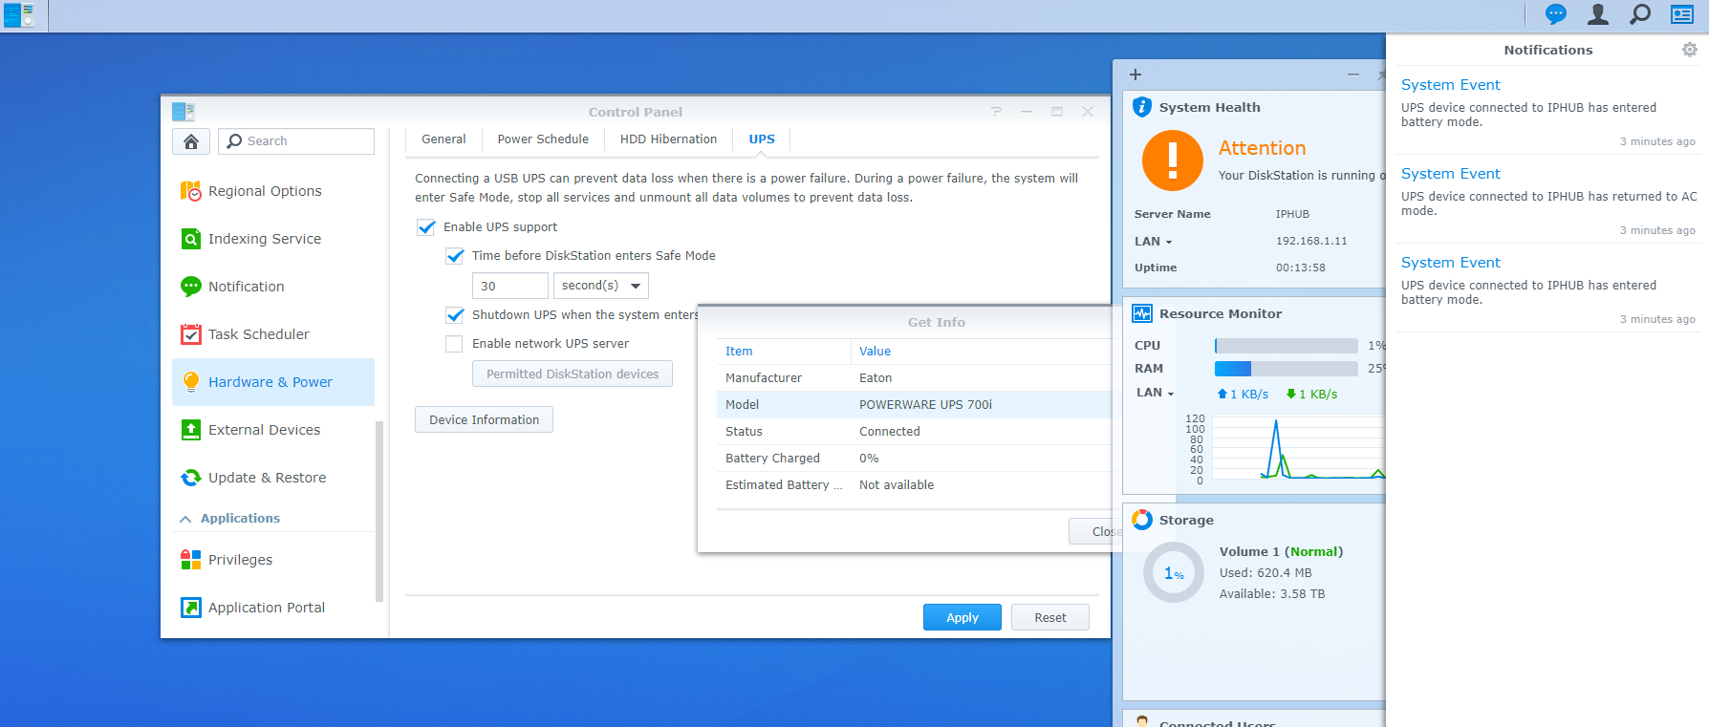Screen dimensions: 1709x727
Task: Expand the LAN dropdown in System Health
Action: click(1154, 242)
